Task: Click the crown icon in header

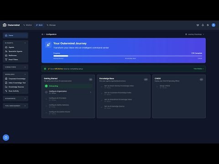Action: (x=198, y=25)
